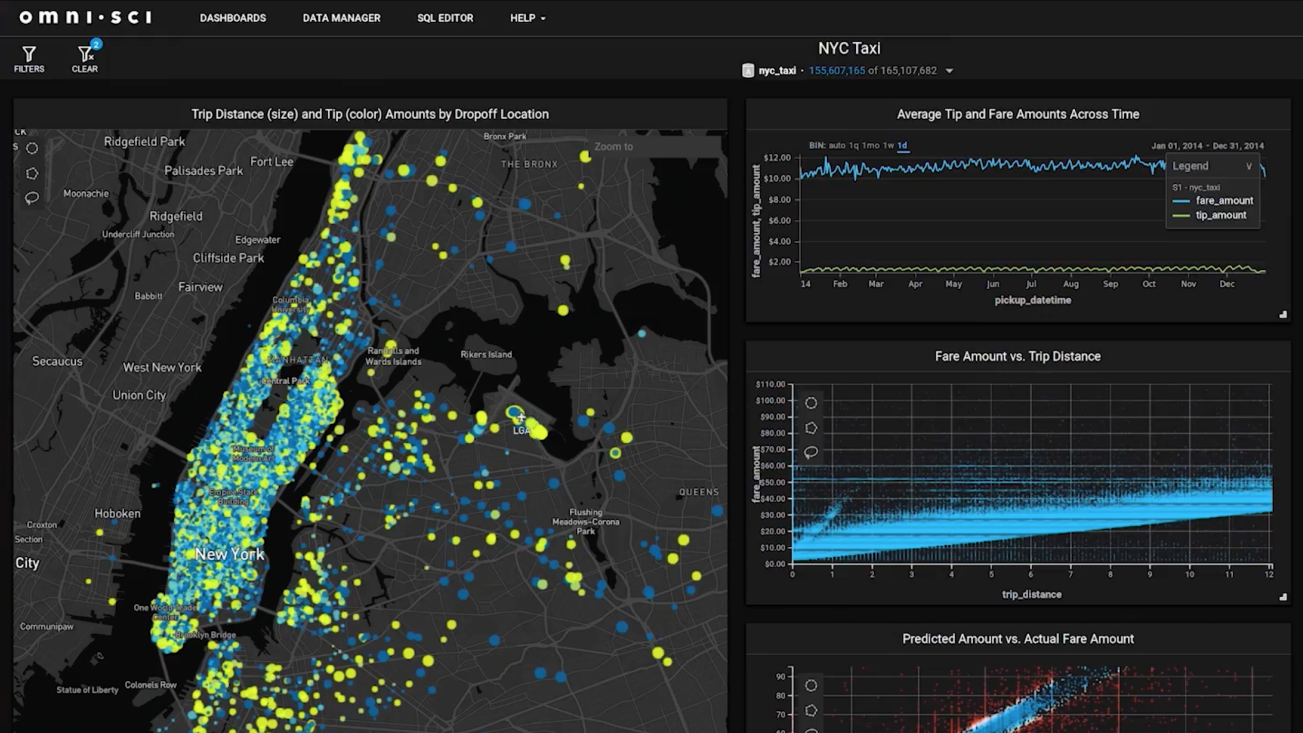This screenshot has height=733, width=1303.
Task: Select the lasso filter tool on the map
Action: (32, 198)
